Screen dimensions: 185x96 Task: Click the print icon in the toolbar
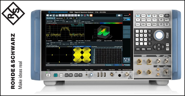click(x=57, y=15)
